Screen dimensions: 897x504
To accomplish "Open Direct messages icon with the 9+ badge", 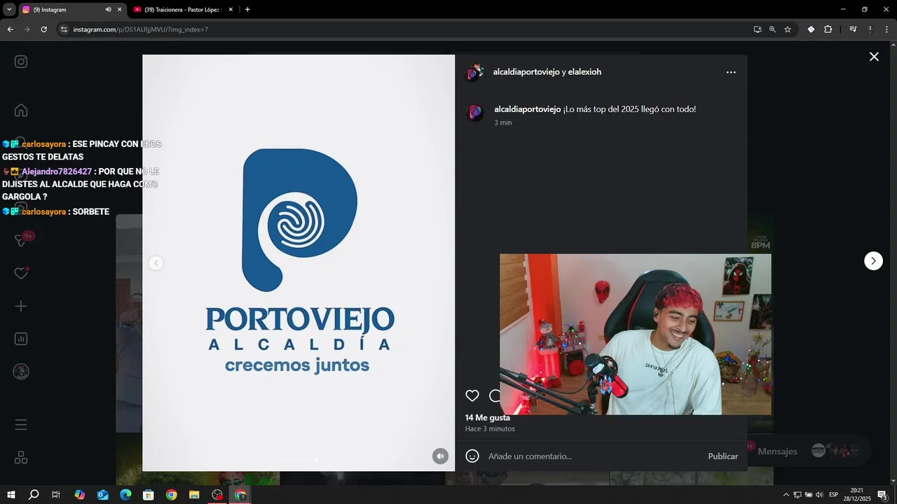I will [22, 240].
